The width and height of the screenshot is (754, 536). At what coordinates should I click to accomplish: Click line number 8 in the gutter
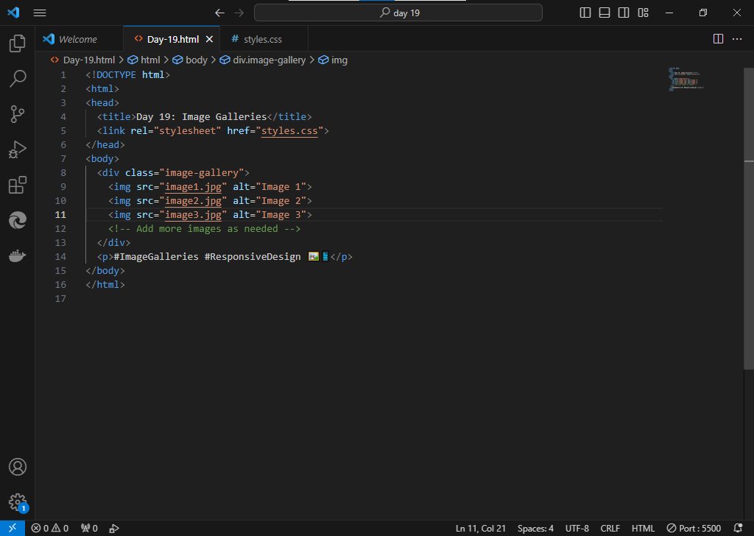(x=63, y=172)
